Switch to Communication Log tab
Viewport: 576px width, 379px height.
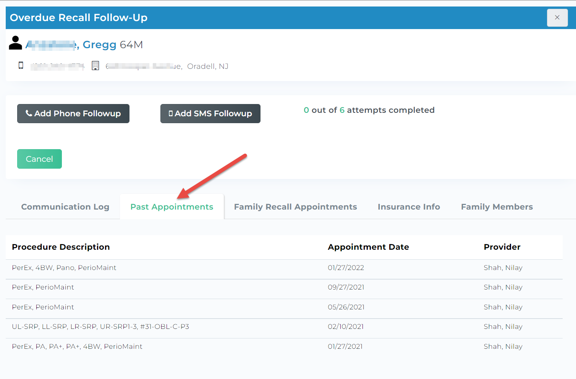(x=65, y=207)
